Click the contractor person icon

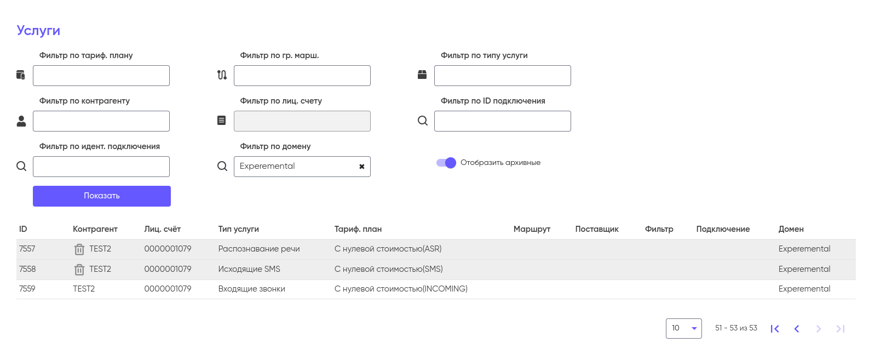(x=21, y=121)
